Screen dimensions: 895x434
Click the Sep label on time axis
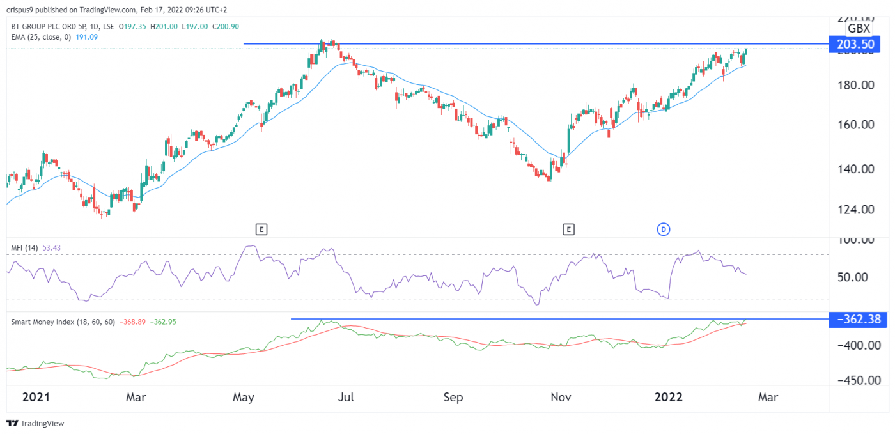[453, 398]
